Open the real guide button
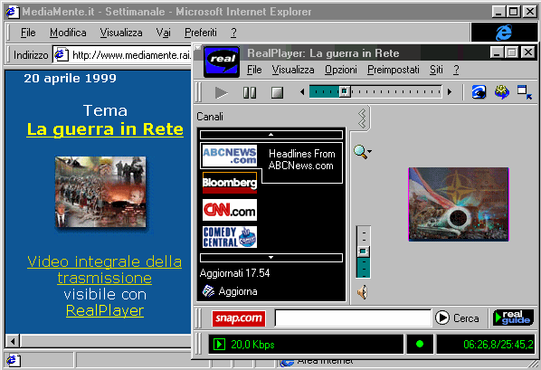 click(513, 318)
